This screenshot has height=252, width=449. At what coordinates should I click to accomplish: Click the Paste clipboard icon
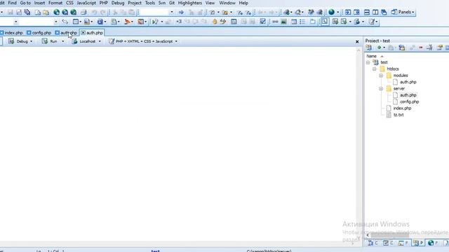point(131,12)
